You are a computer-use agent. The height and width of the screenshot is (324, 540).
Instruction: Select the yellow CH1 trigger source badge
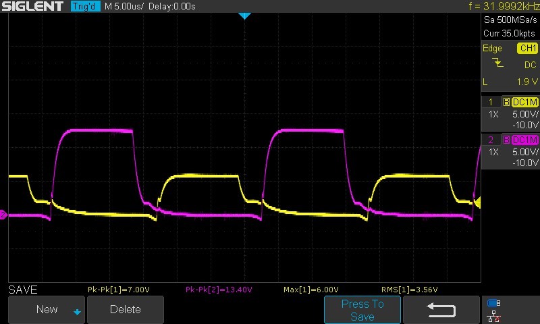[527, 48]
